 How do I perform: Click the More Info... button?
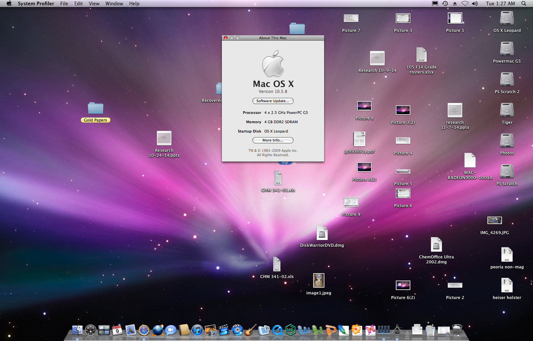(273, 140)
